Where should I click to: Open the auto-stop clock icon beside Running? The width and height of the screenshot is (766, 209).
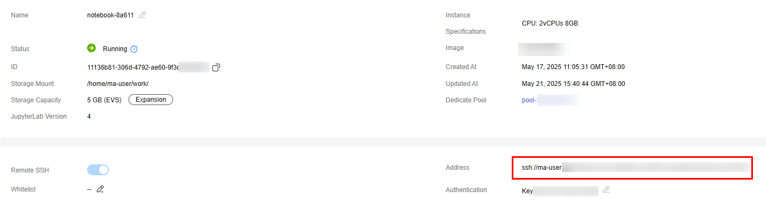tap(134, 49)
